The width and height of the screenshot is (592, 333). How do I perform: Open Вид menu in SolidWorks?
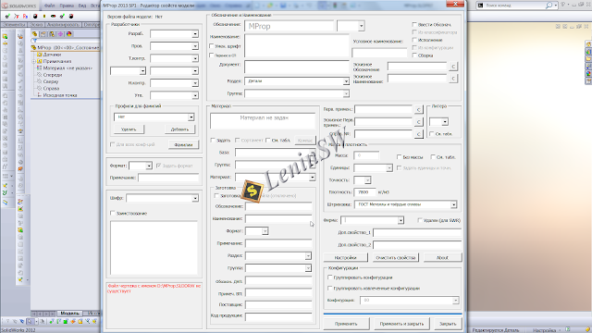coord(82,6)
